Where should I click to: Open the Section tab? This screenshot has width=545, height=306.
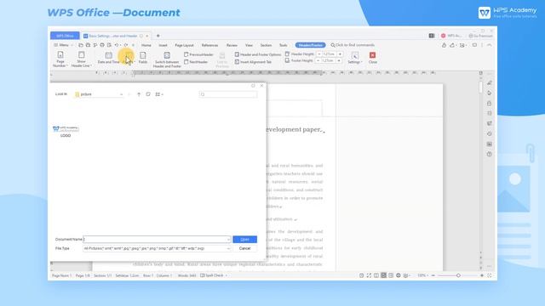[x=266, y=45]
